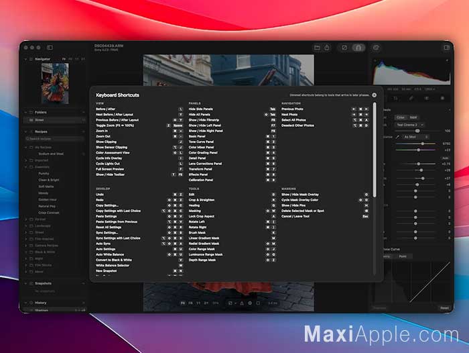The image size is (469, 353).
Task: Click the crop overlay icon in bottom toolbar
Action: pyautogui.click(x=230, y=303)
